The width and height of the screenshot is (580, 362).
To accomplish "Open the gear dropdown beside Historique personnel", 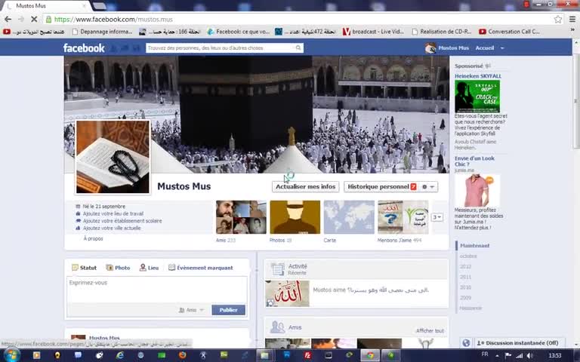I will (x=428, y=187).
